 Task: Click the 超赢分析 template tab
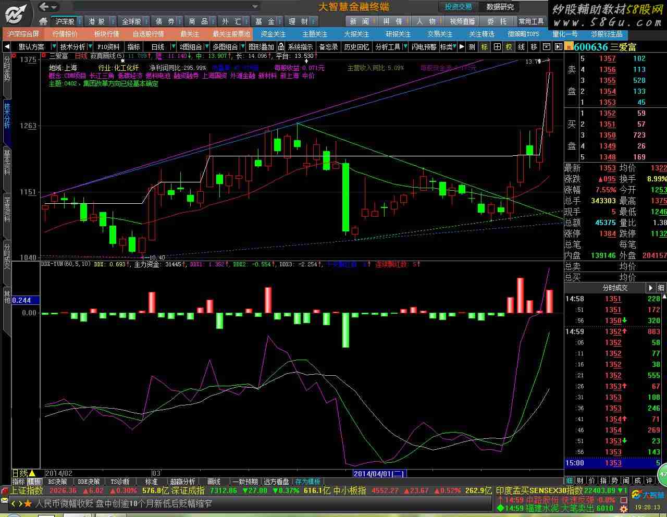(182, 482)
